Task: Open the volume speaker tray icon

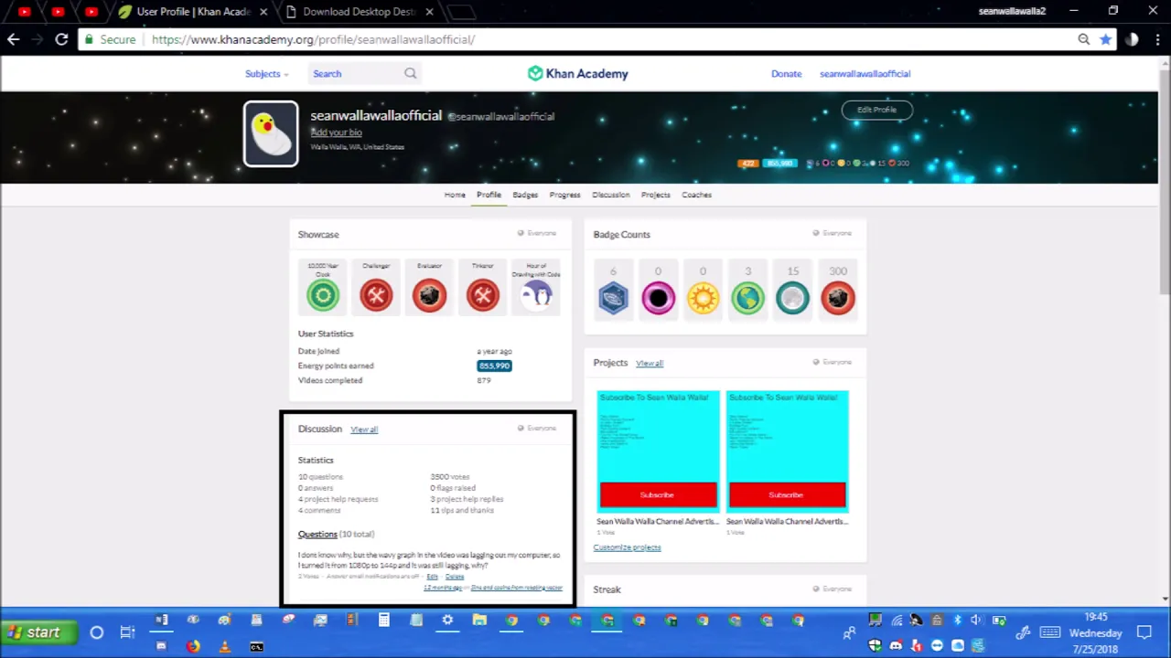Action: [976, 621]
